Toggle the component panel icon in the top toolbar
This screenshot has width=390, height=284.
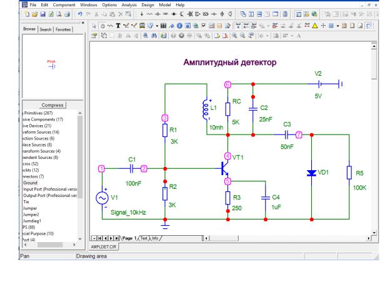tap(299, 14)
